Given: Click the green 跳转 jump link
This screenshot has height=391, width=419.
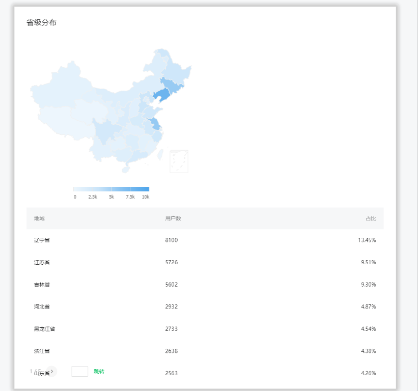Looking at the screenshot, I should [x=99, y=371].
